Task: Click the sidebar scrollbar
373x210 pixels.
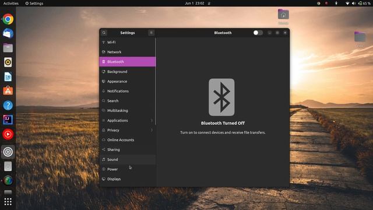Action: pos(156,82)
